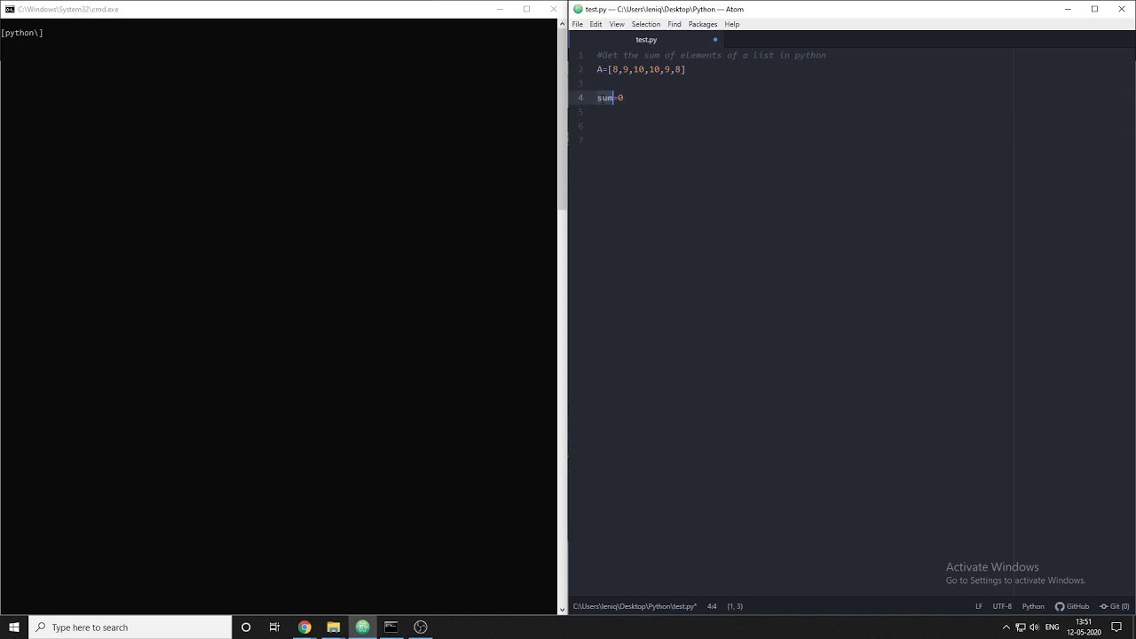Click the list definition on line 2
1136x639 pixels.
click(641, 69)
